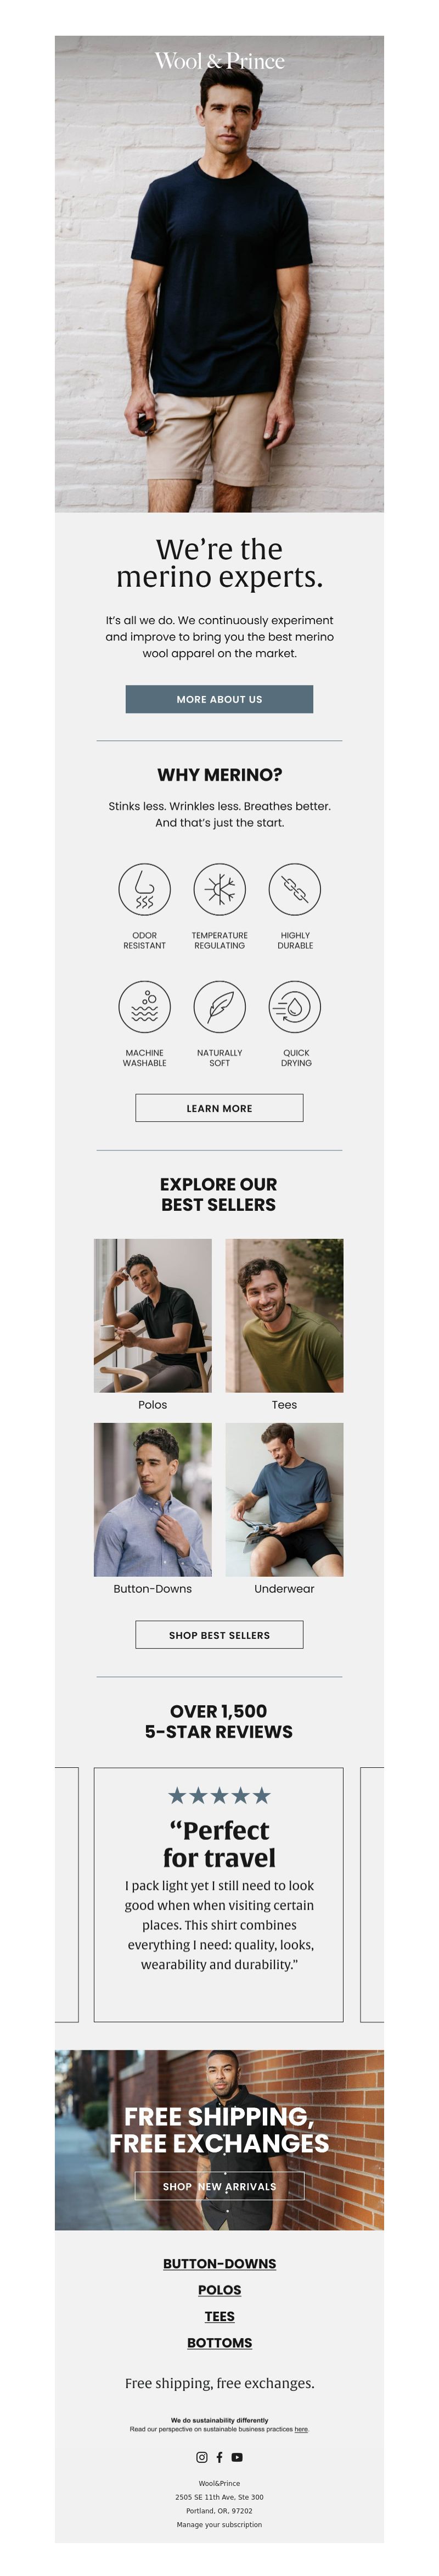Click the LEARN MORE button

219,1108
